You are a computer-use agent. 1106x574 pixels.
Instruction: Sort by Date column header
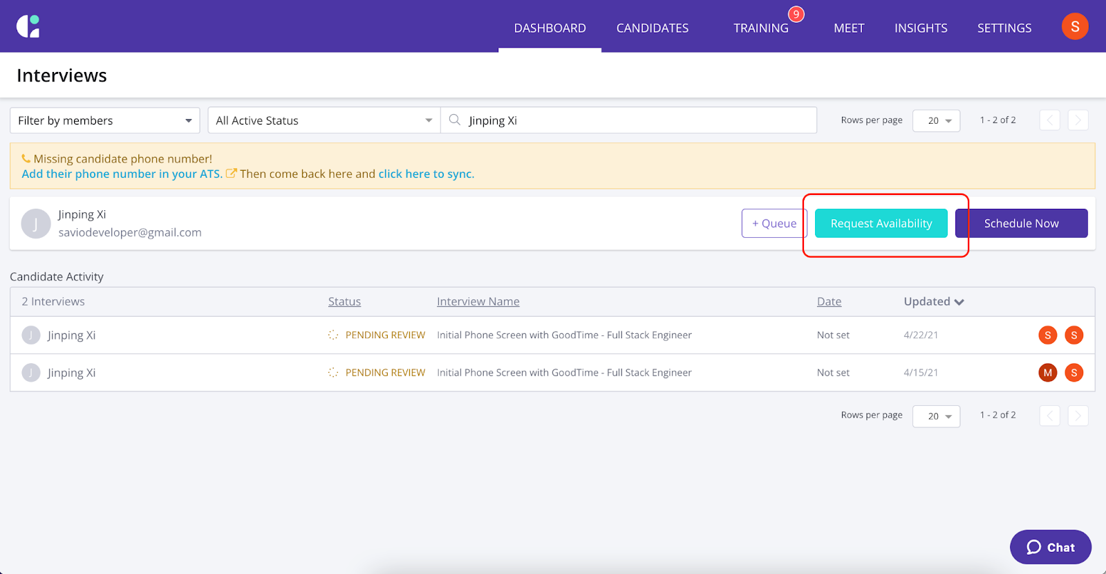(x=829, y=302)
